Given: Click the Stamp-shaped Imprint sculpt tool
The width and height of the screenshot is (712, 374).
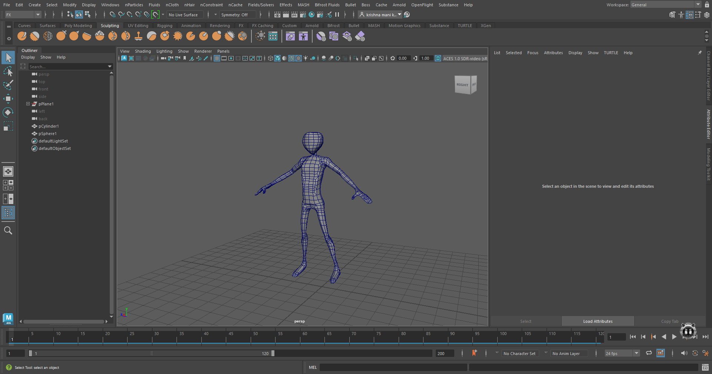Looking at the screenshot, I should coord(138,36).
